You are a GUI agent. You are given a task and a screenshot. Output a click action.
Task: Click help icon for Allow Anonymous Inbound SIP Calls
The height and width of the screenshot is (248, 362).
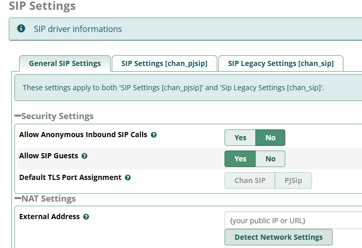pyautogui.click(x=153, y=135)
